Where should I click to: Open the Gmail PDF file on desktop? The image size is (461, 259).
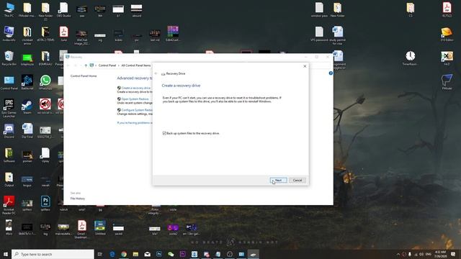tap(81, 230)
